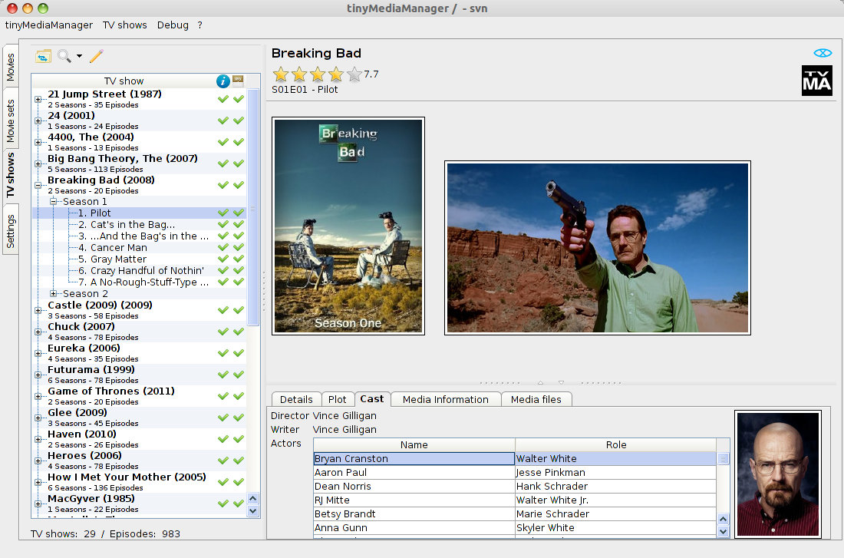Click NFO checkmark for Eureka (2006)
Viewport: 844px width, 558px height.
(223, 353)
